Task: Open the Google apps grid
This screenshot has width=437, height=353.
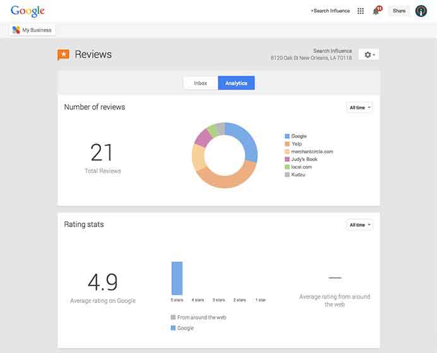Action: (361, 11)
